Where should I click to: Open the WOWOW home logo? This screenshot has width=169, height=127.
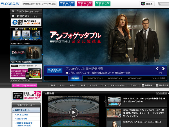10,4
